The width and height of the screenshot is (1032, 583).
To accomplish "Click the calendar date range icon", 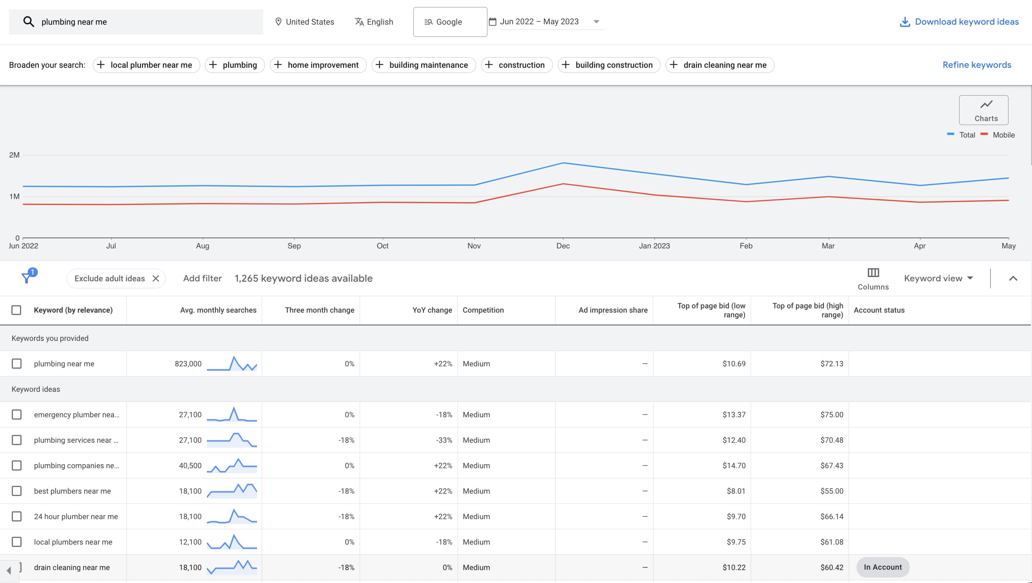I will point(492,21).
